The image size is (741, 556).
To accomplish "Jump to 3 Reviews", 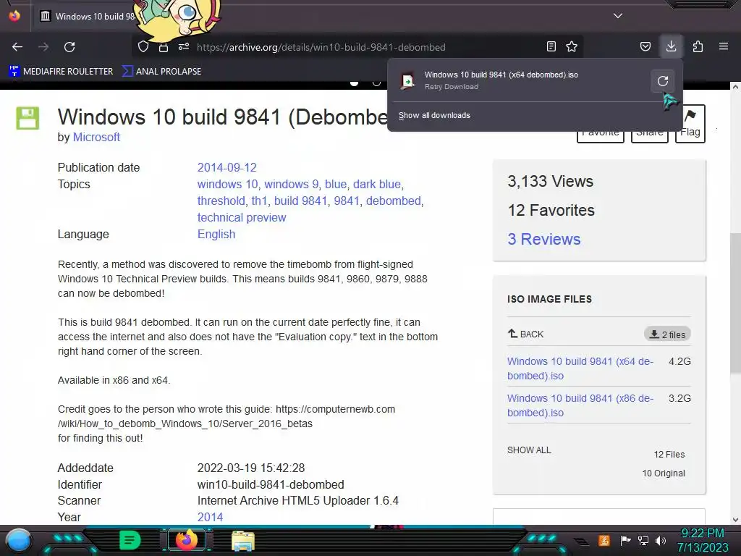I will 544,239.
